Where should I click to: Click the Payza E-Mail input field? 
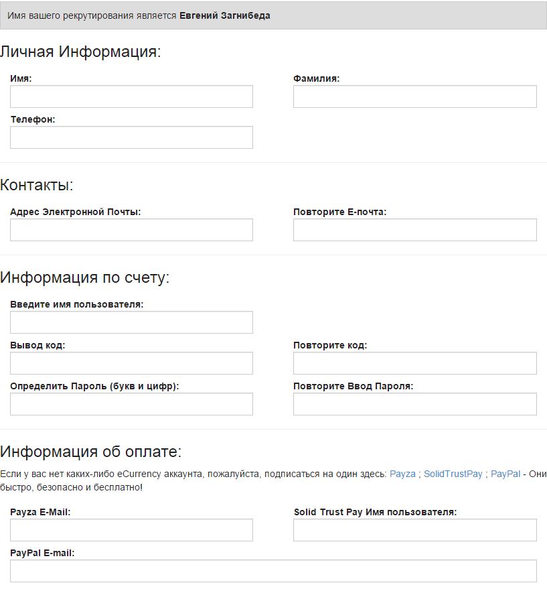[x=131, y=530]
